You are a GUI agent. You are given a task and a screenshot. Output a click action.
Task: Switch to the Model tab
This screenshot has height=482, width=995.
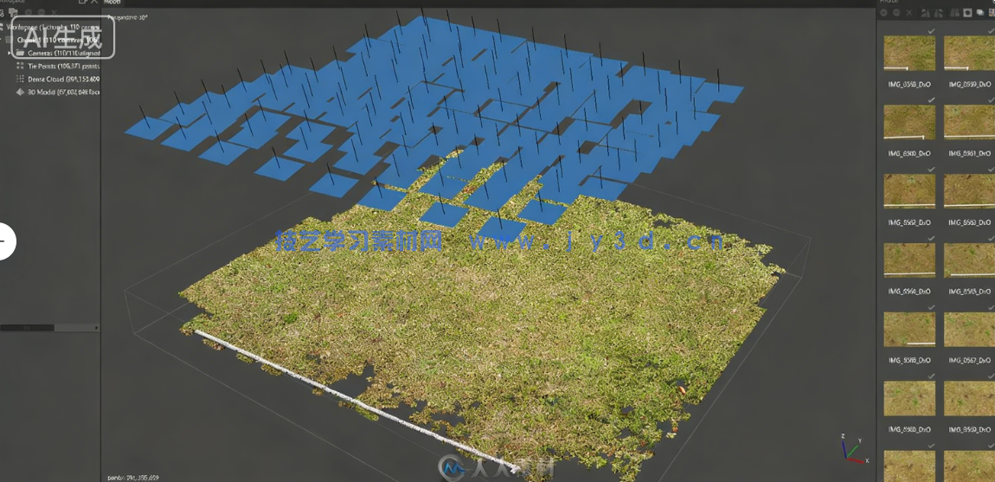pos(112,3)
